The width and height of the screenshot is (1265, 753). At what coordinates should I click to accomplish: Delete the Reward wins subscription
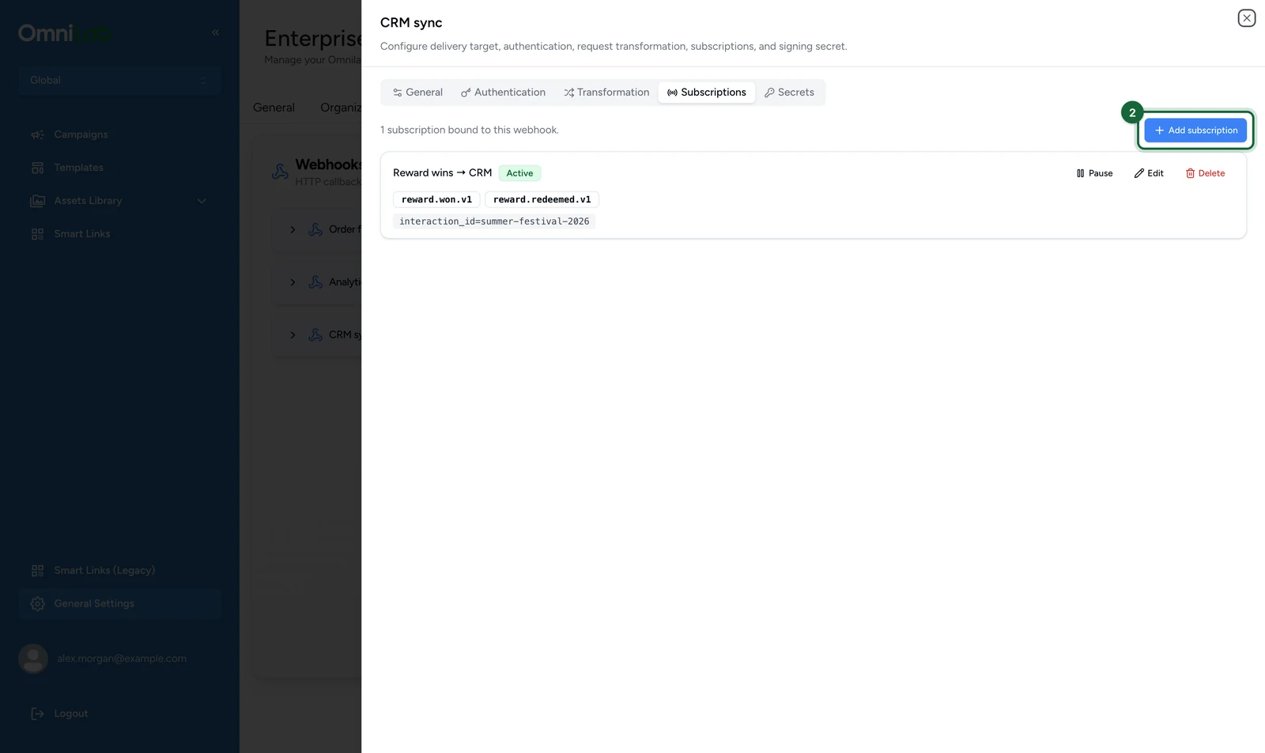click(x=1205, y=173)
